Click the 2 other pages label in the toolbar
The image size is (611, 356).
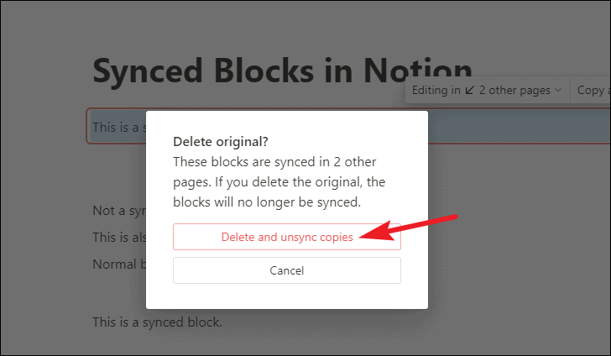(x=514, y=90)
